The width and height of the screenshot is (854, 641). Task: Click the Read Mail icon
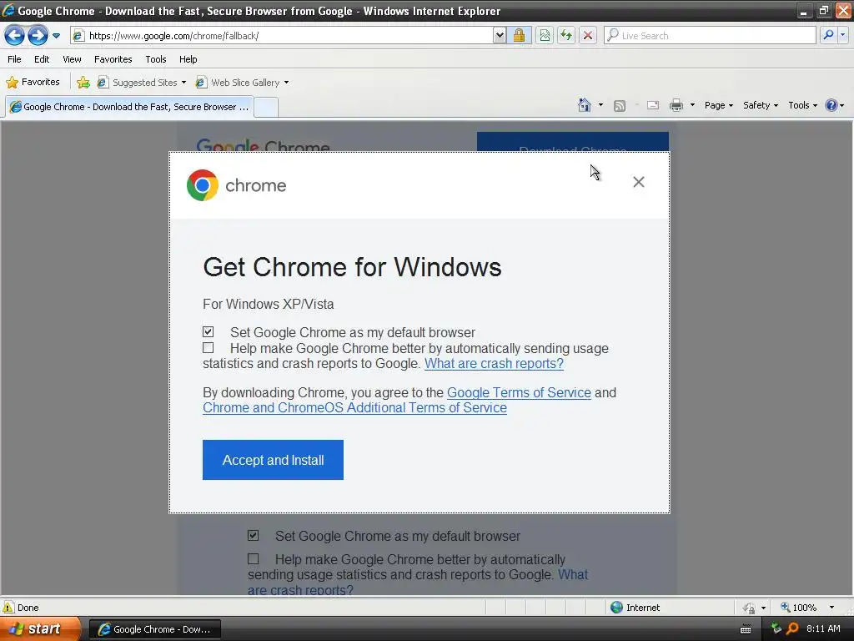653,105
